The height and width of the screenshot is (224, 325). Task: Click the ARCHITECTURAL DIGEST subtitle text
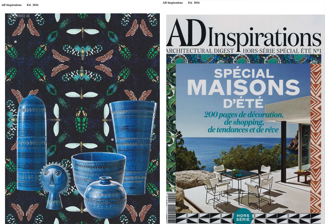tap(200, 51)
